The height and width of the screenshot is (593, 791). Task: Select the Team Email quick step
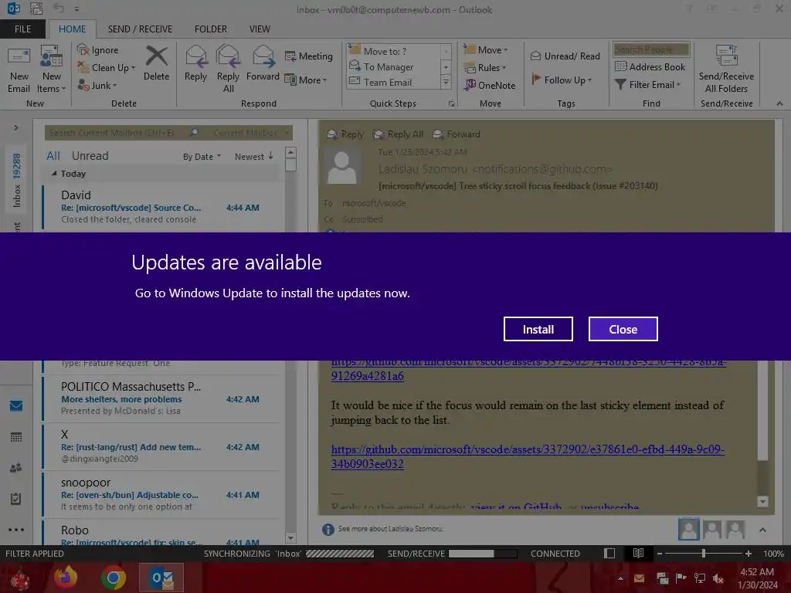coord(393,82)
